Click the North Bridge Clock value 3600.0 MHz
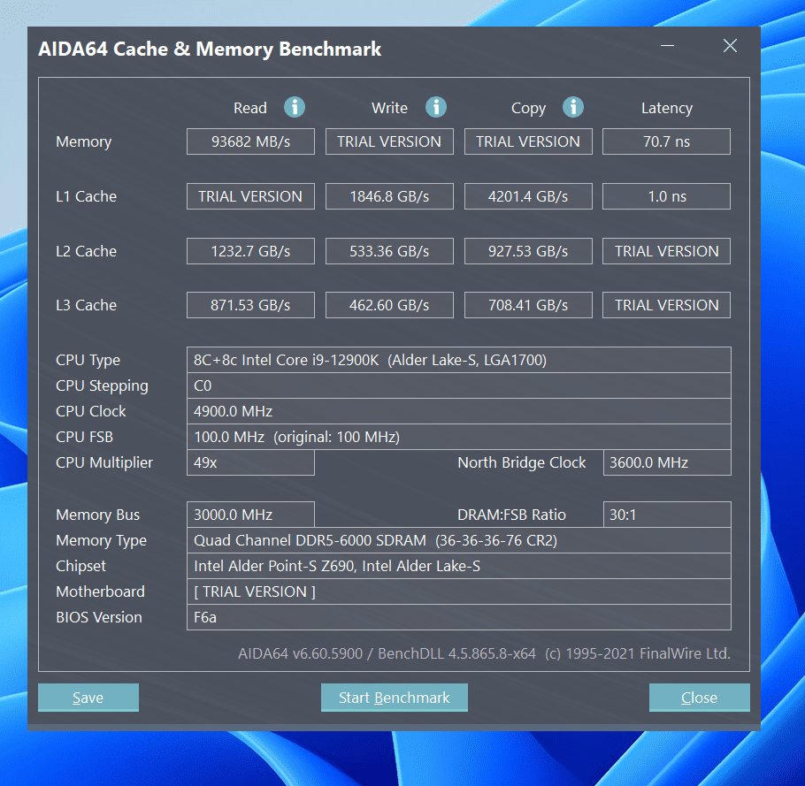 click(667, 462)
